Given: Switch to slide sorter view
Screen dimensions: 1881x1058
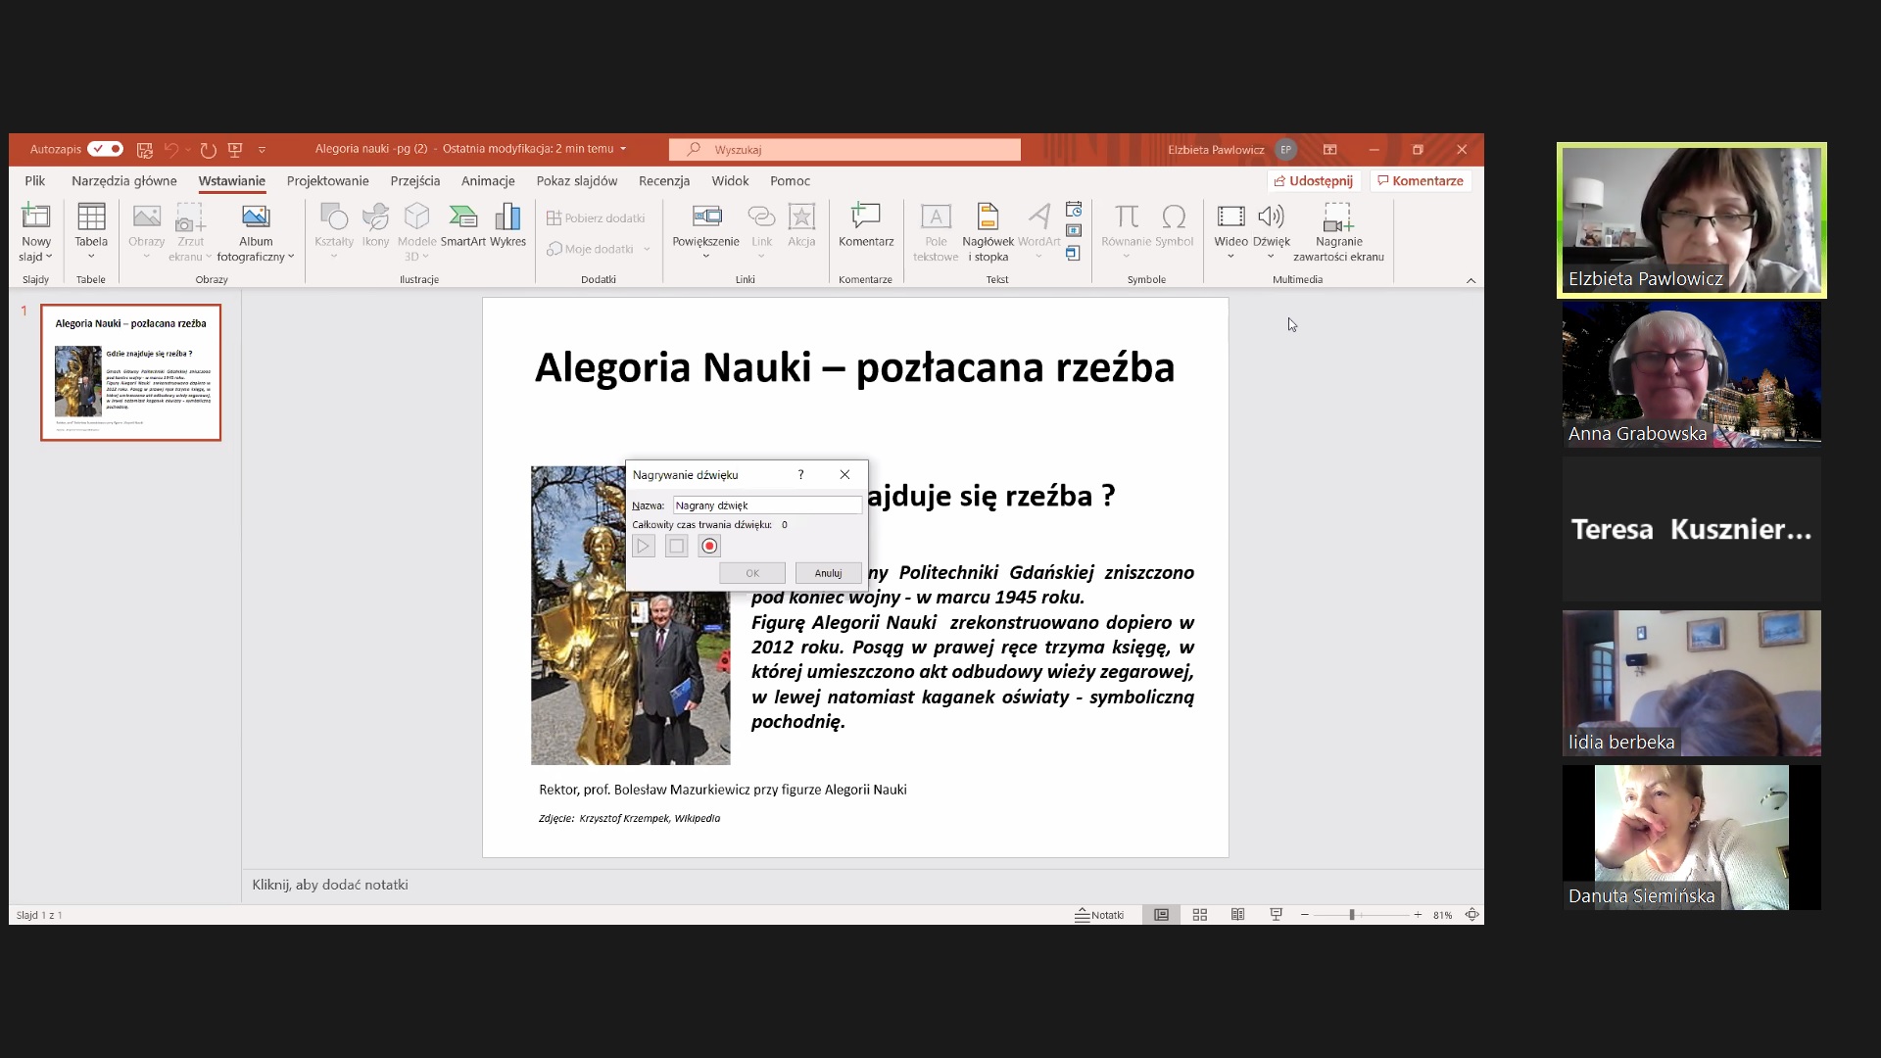Looking at the screenshot, I should click(x=1200, y=915).
